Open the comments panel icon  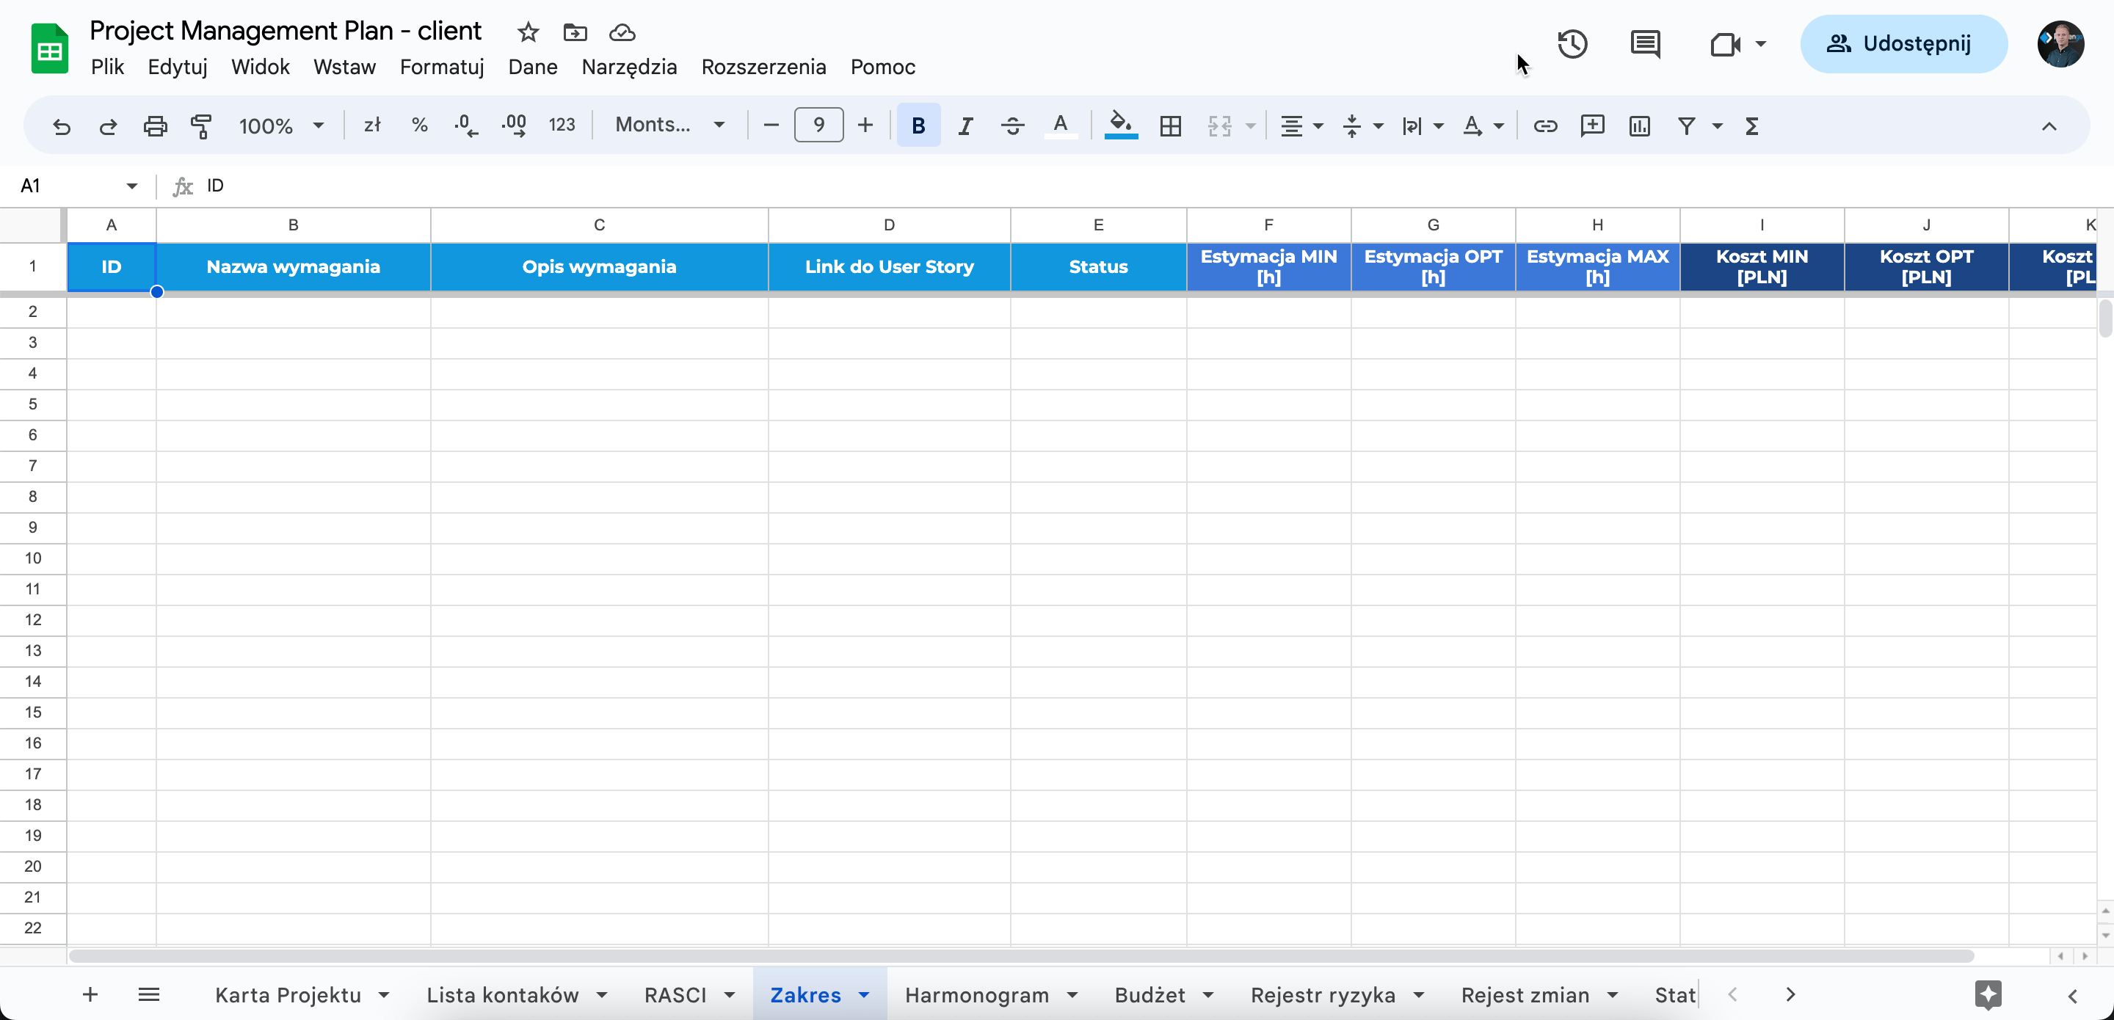pos(1644,43)
